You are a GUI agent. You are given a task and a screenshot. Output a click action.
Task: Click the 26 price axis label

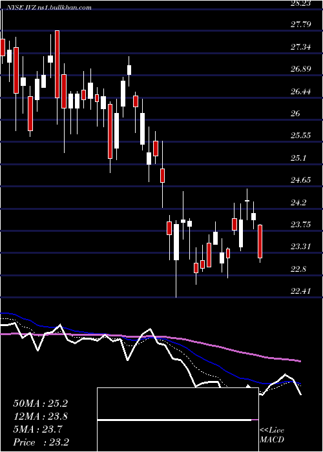tap(296, 114)
